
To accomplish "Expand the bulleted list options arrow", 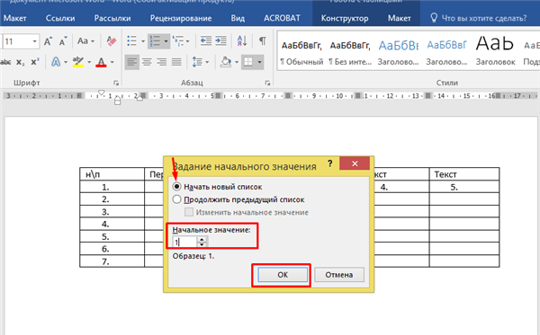I will [143, 41].
